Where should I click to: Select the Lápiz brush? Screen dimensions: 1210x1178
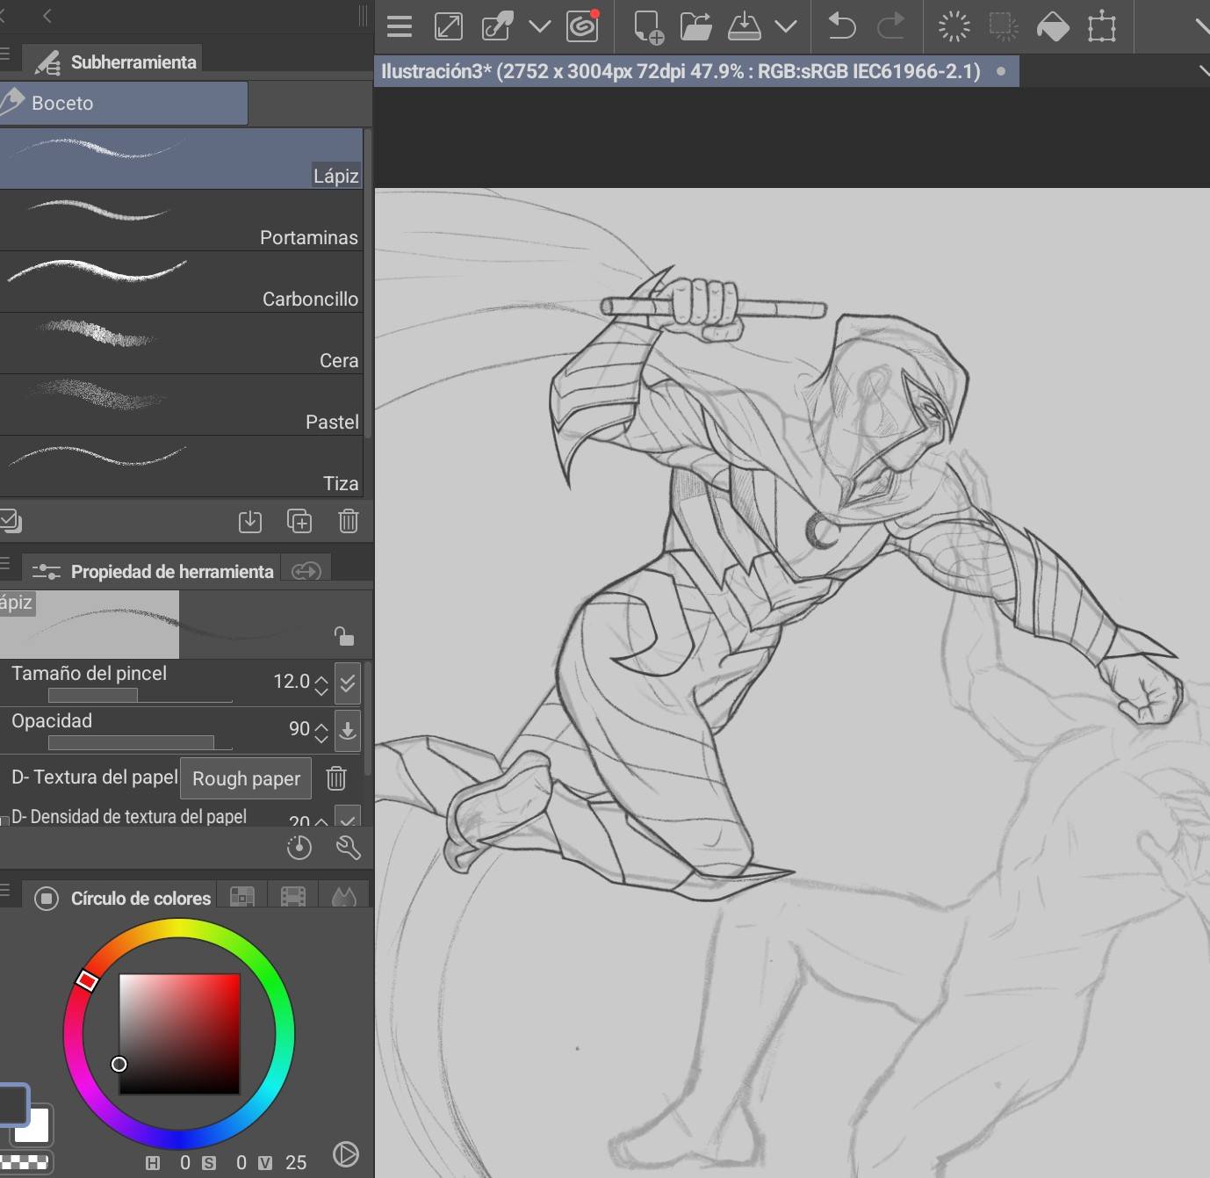coord(181,159)
